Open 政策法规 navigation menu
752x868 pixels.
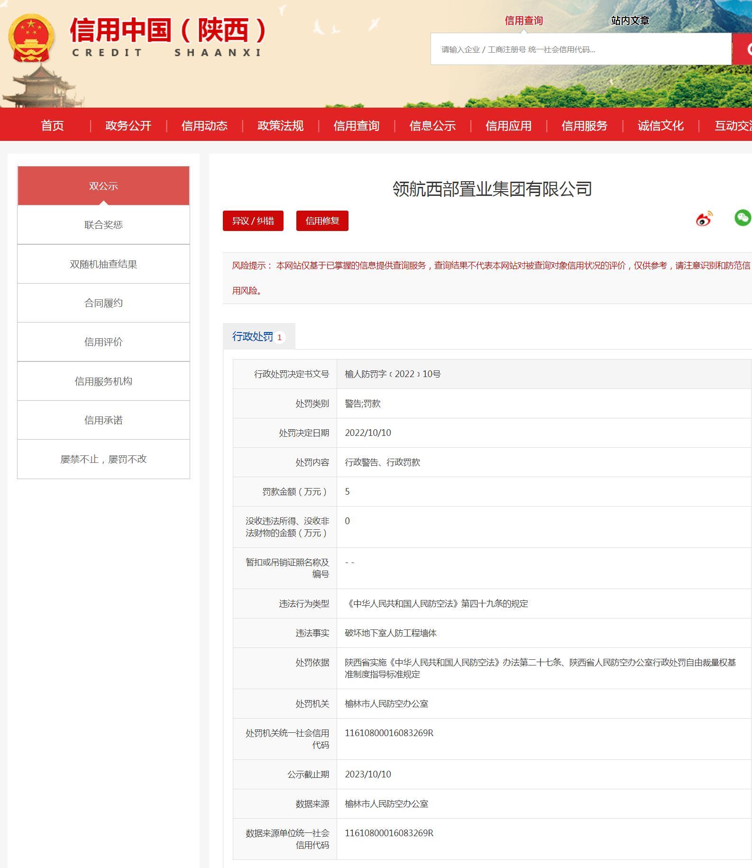coord(280,126)
